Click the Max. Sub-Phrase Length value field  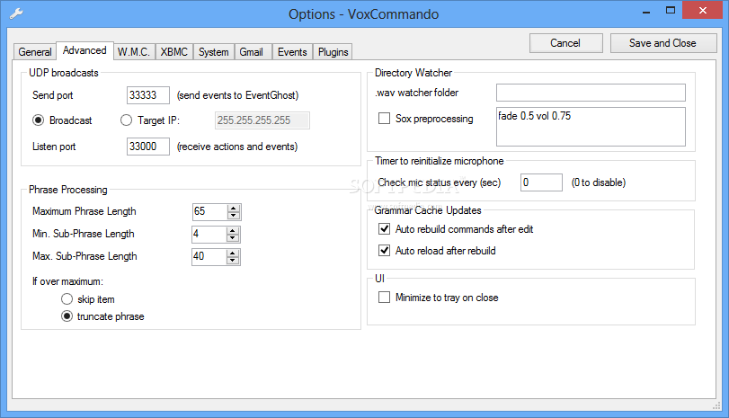[209, 257]
